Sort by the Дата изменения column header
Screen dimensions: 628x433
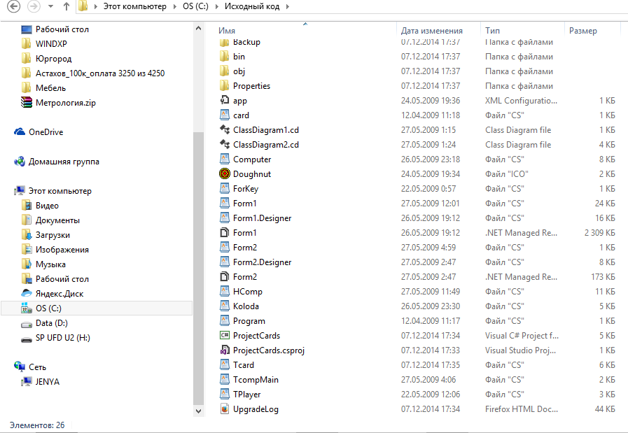pyautogui.click(x=431, y=31)
